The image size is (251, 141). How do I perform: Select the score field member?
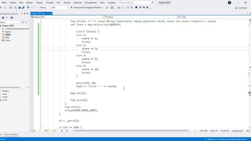coord(4,100)
